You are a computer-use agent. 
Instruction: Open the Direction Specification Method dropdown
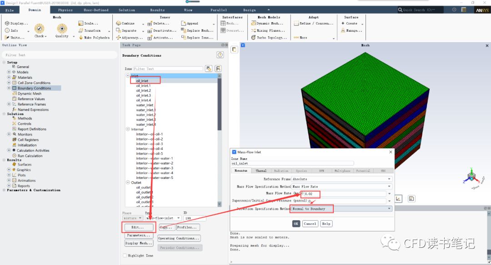pos(341,209)
